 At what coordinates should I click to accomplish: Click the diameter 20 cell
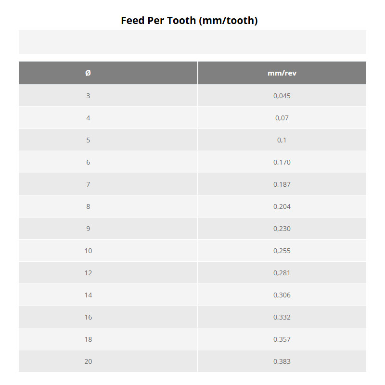[x=88, y=361]
